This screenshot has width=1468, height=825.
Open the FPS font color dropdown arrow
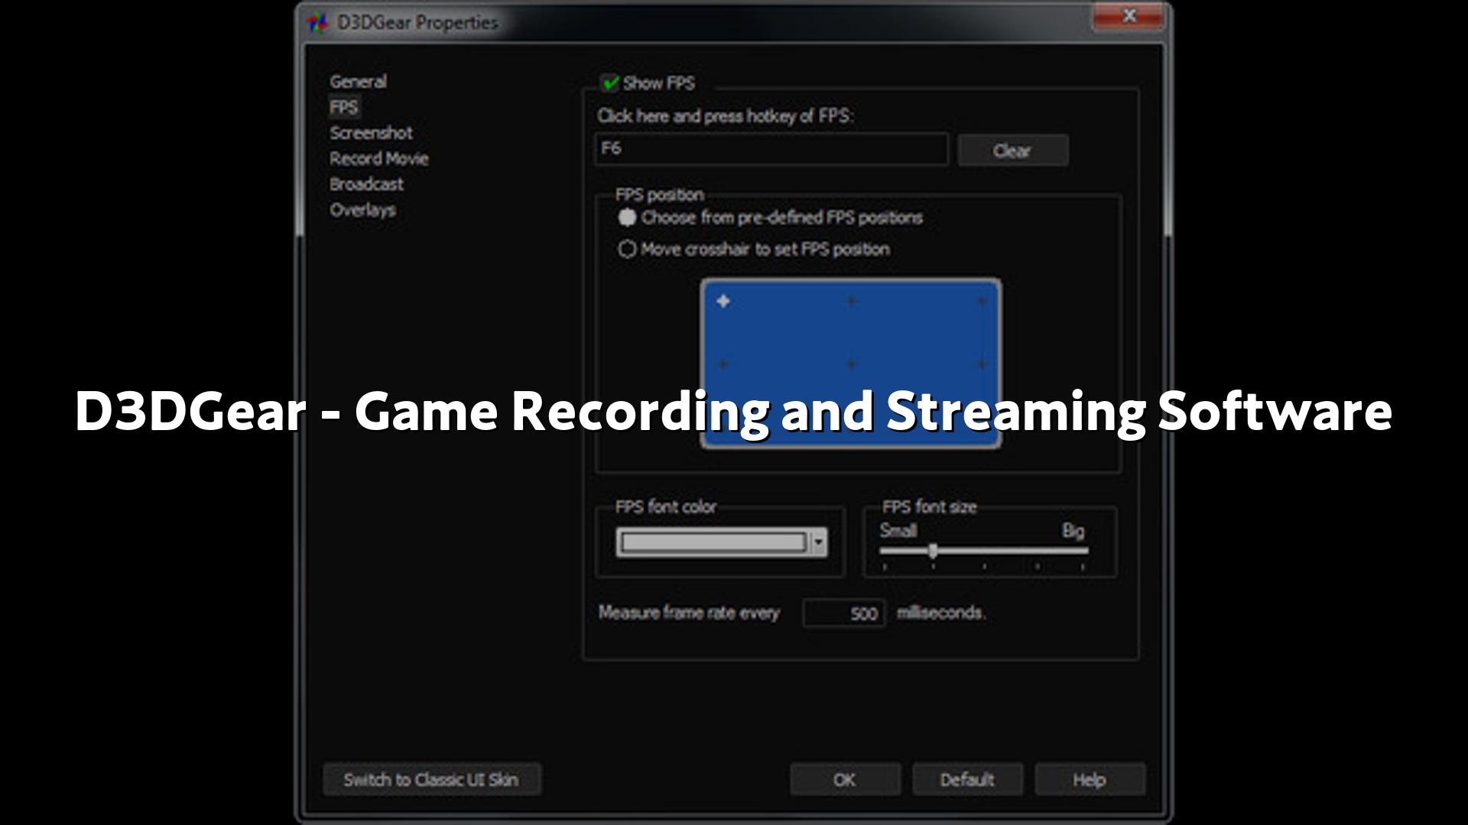point(819,542)
